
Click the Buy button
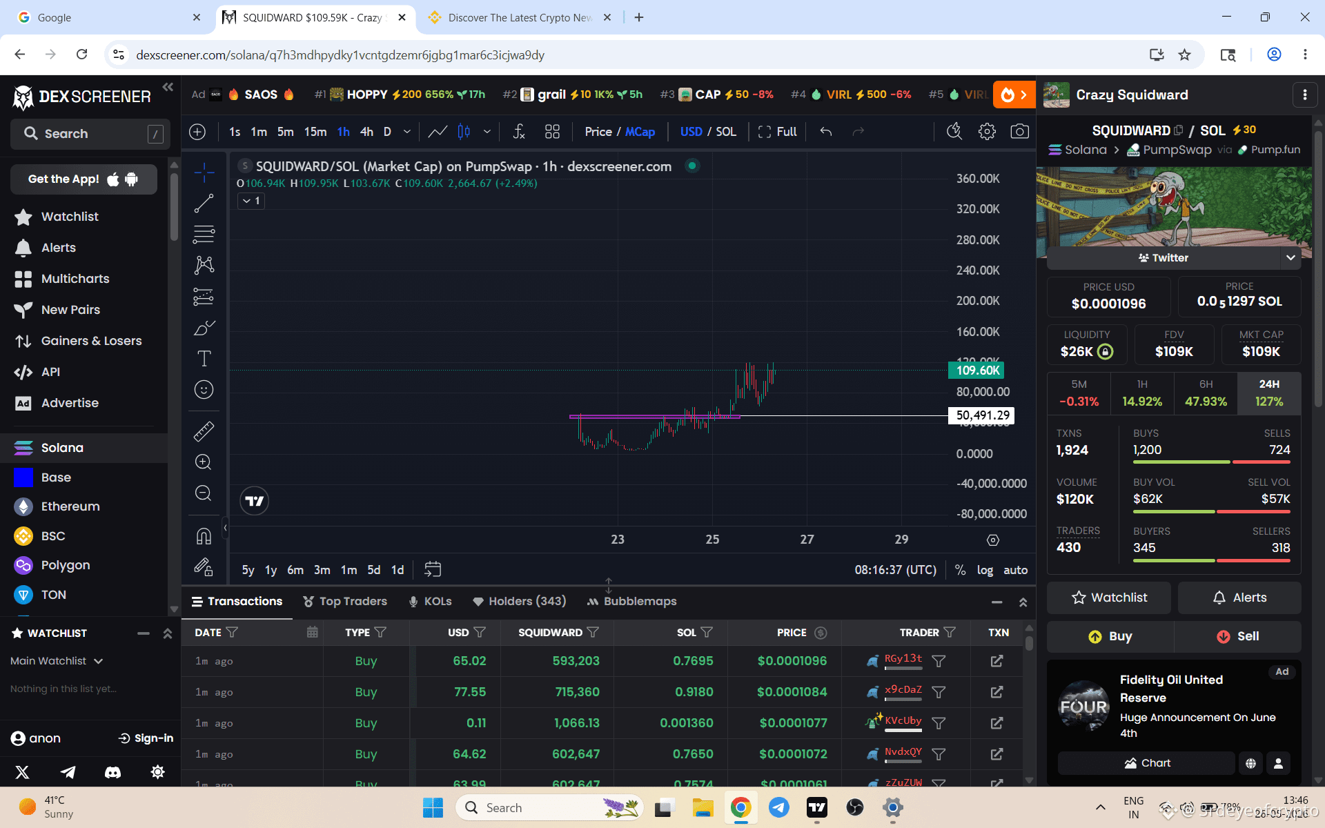pyautogui.click(x=1110, y=636)
